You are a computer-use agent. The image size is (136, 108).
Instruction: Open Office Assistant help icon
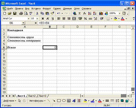click(x=124, y=13)
